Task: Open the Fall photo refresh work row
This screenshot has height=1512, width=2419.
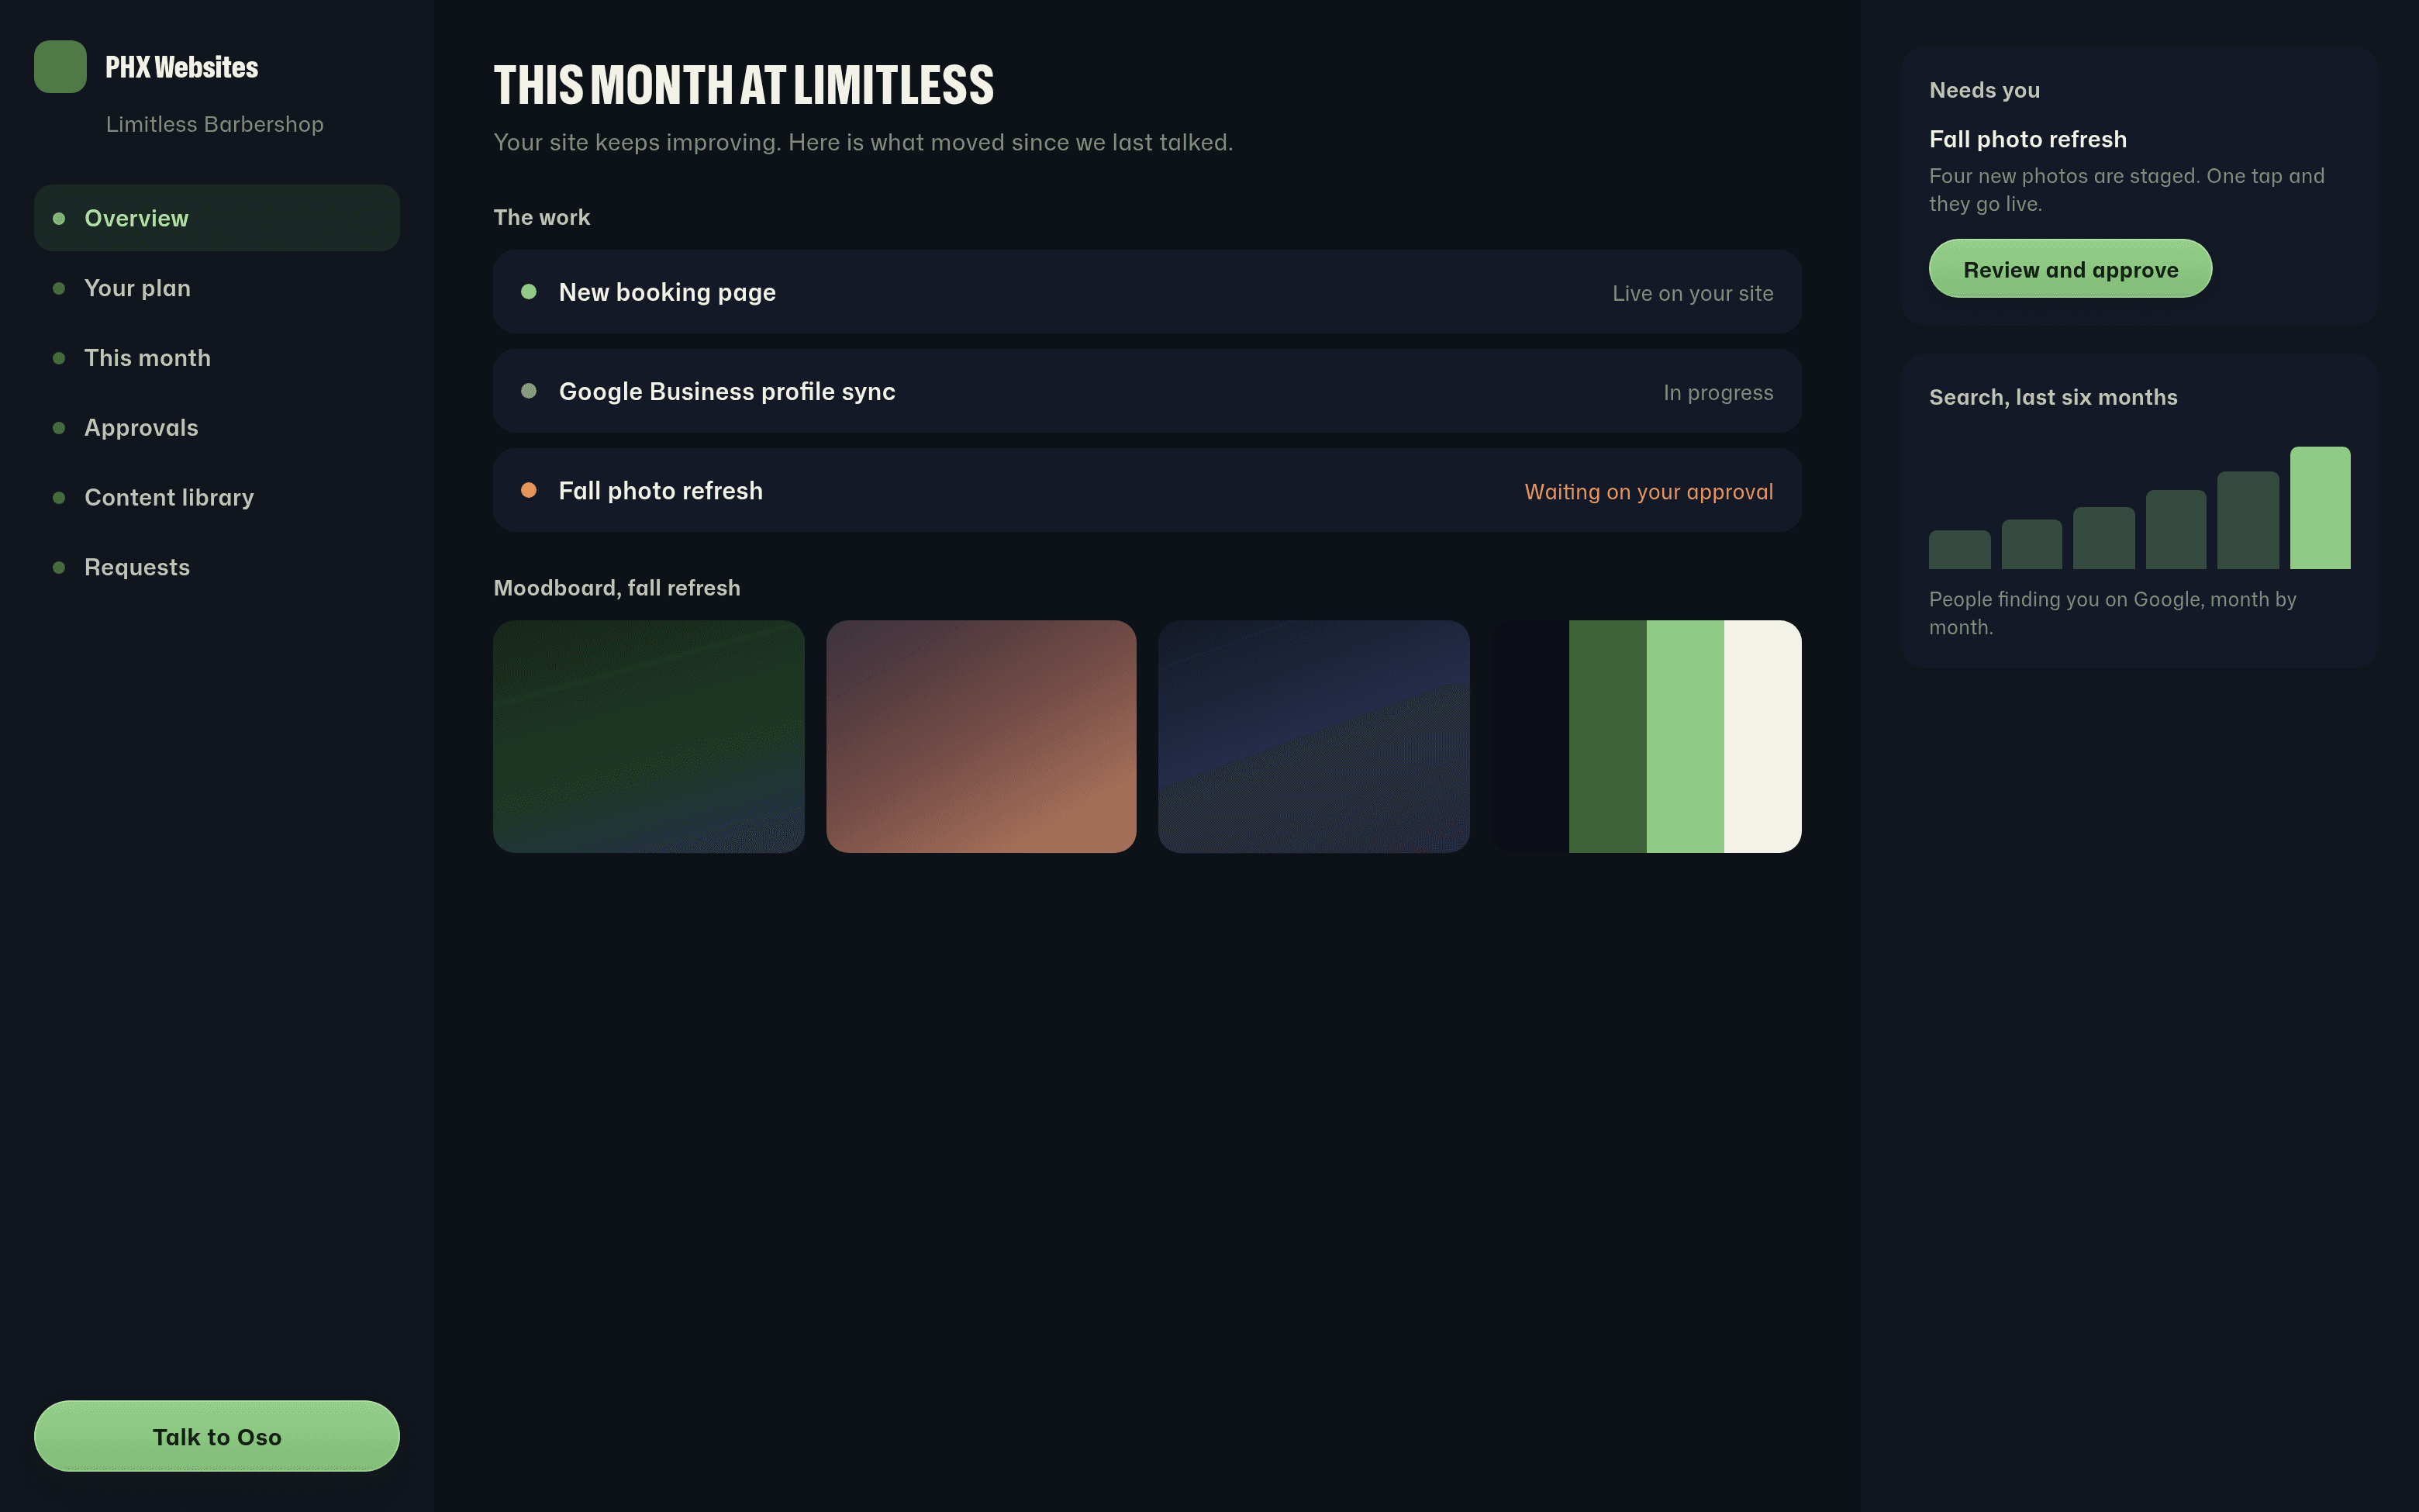Action: [1147, 490]
